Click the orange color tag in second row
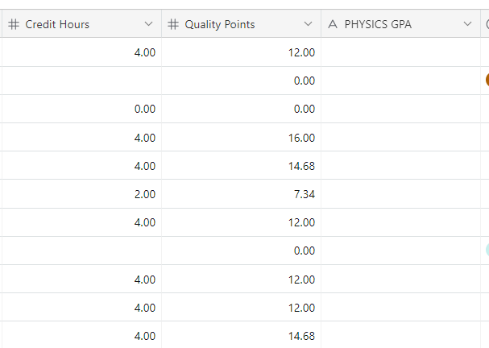 point(487,80)
